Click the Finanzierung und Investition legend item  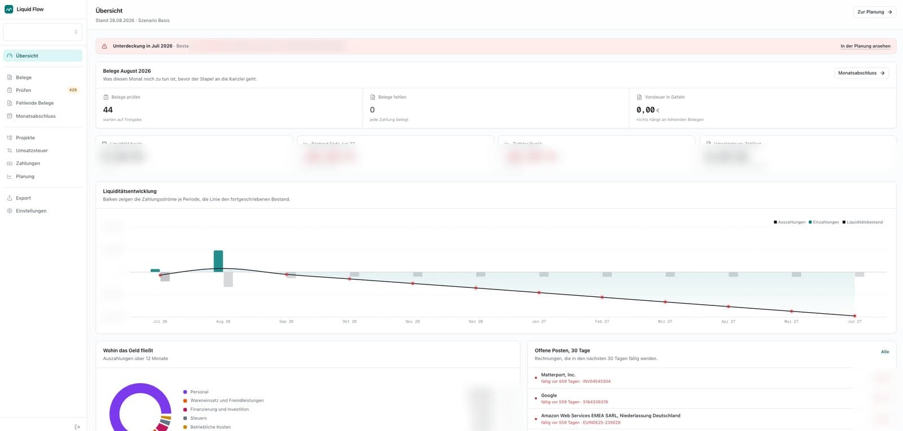pos(216,410)
